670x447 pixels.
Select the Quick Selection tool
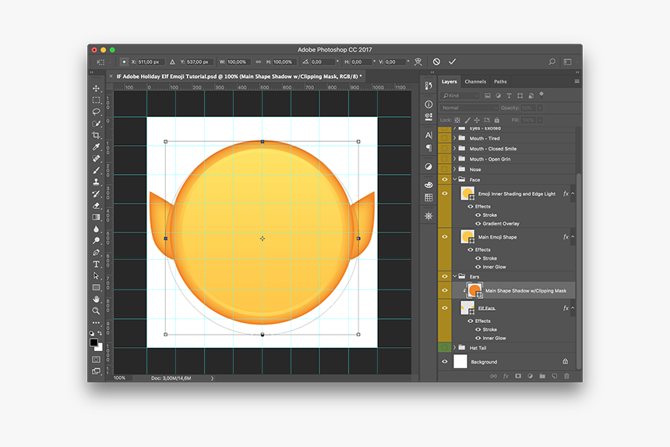96,123
